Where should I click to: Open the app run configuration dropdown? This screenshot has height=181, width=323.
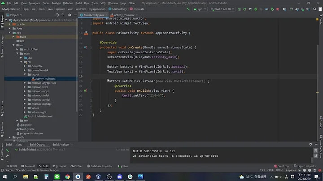tap(200, 9)
